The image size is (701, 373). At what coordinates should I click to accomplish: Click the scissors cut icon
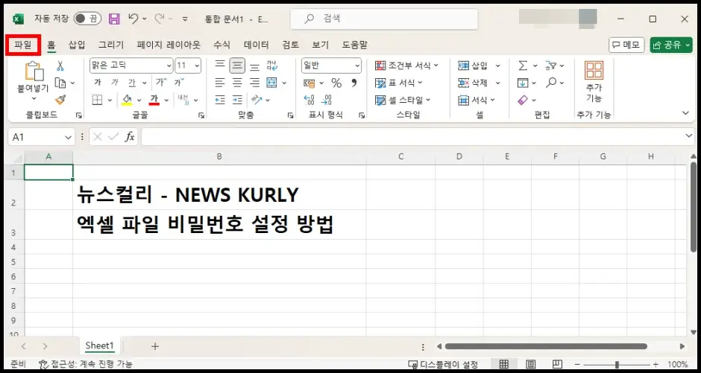60,66
